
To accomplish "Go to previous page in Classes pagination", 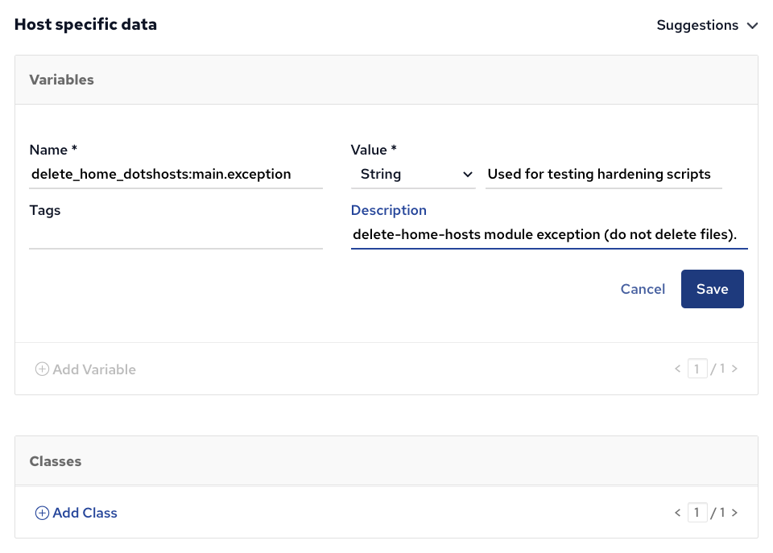I will pos(678,513).
